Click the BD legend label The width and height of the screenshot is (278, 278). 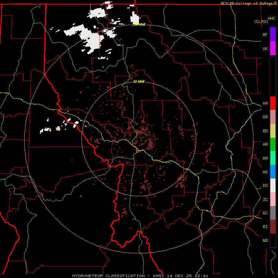click(x=265, y=131)
